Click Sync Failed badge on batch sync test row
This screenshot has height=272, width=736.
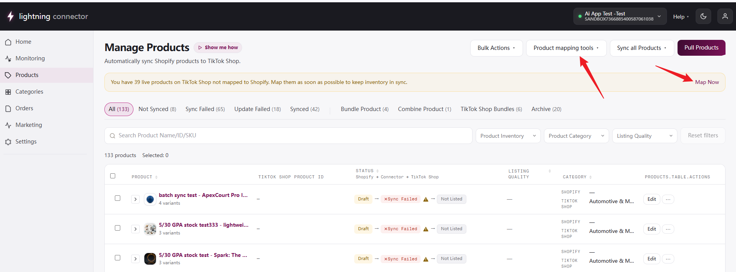click(x=400, y=199)
